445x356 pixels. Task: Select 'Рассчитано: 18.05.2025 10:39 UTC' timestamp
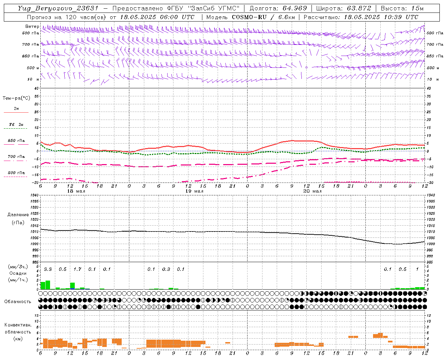(x=361, y=17)
